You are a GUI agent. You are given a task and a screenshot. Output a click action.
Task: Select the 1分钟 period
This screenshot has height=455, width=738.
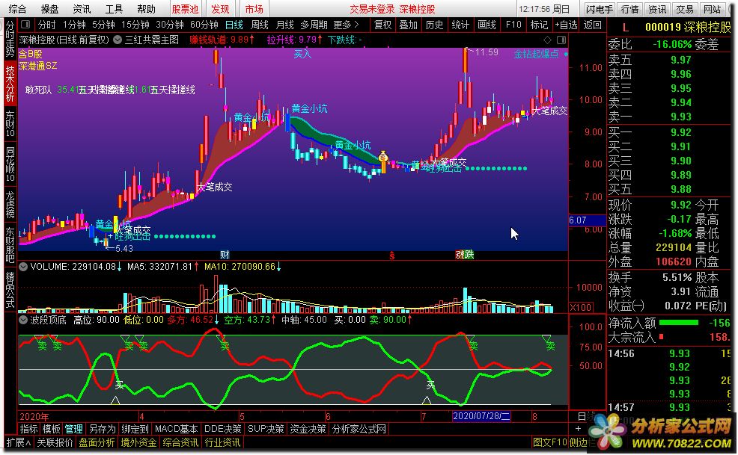coord(74,25)
